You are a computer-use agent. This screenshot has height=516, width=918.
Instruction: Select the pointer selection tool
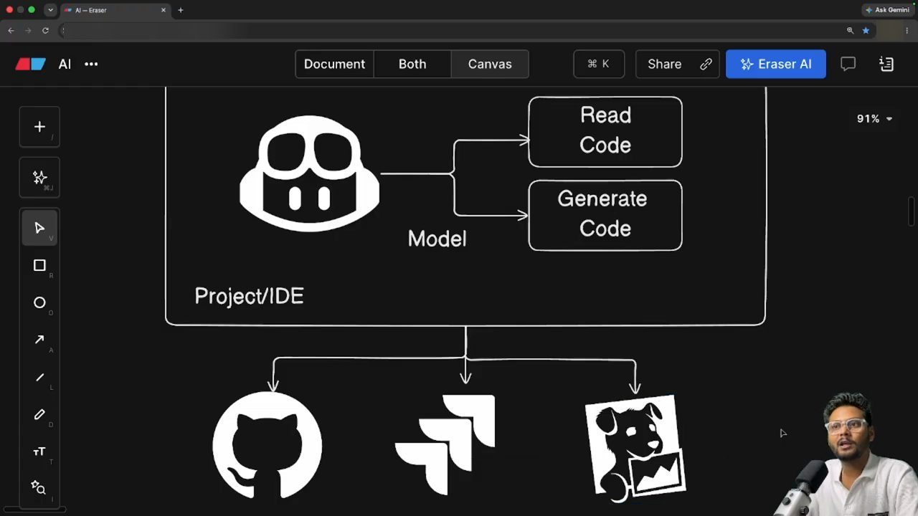pyautogui.click(x=39, y=228)
